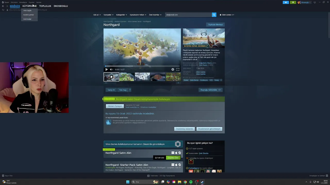Click the store search input field
This screenshot has width=330, height=185.
coord(188,15)
